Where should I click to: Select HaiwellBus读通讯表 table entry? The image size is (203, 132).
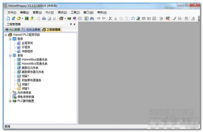pyautogui.click(x=35, y=59)
